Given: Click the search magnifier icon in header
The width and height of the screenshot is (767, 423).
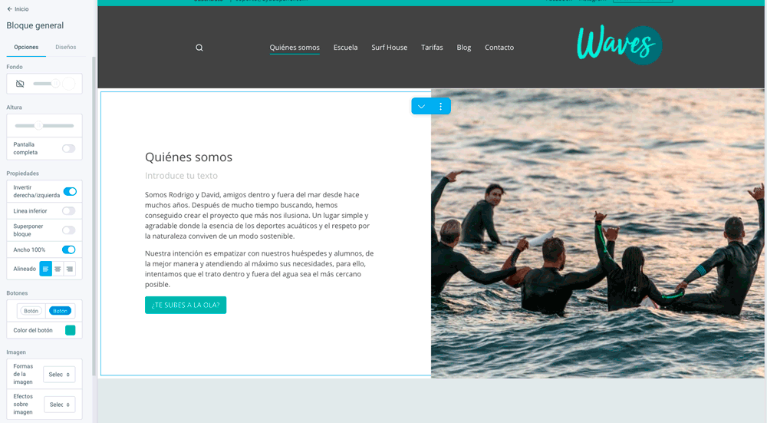Looking at the screenshot, I should point(199,48).
